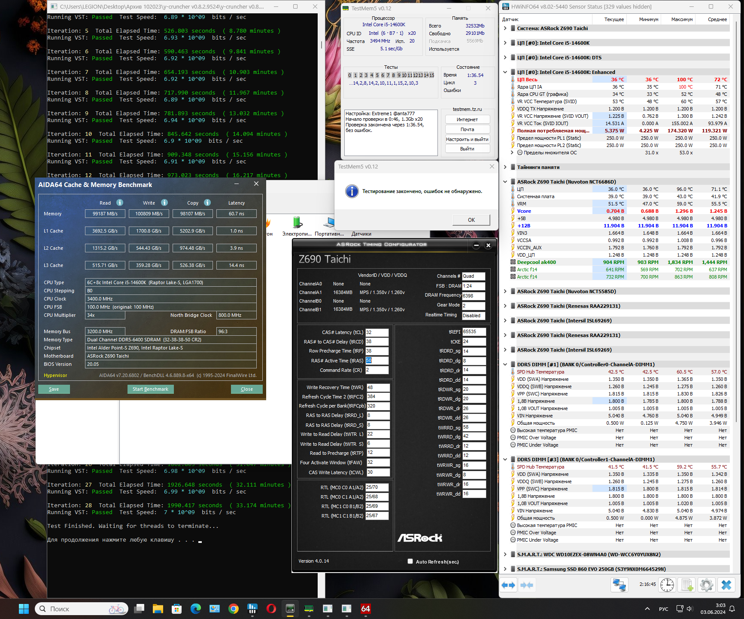Launch Google Chrome from the taskbar
The width and height of the screenshot is (744, 619).
[234, 609]
